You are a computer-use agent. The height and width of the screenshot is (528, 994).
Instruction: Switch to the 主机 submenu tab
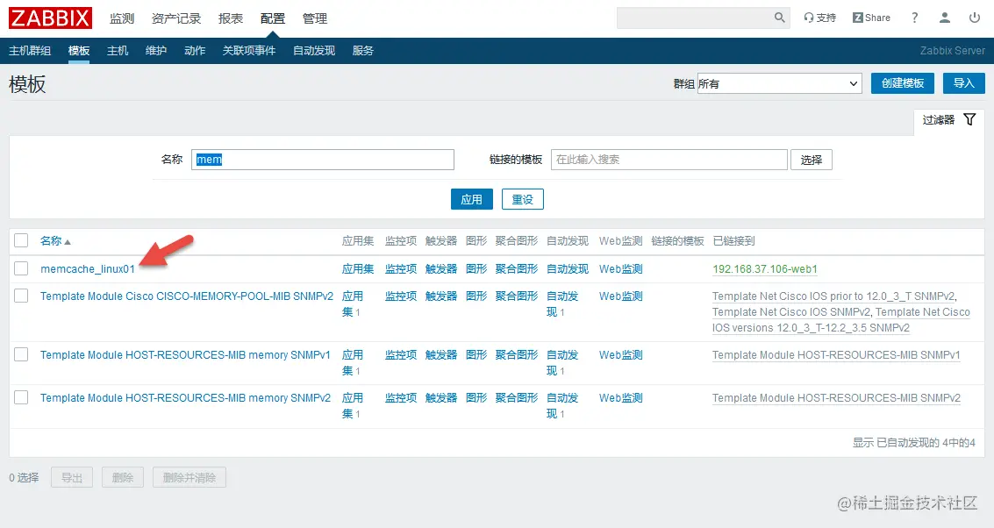pos(118,51)
